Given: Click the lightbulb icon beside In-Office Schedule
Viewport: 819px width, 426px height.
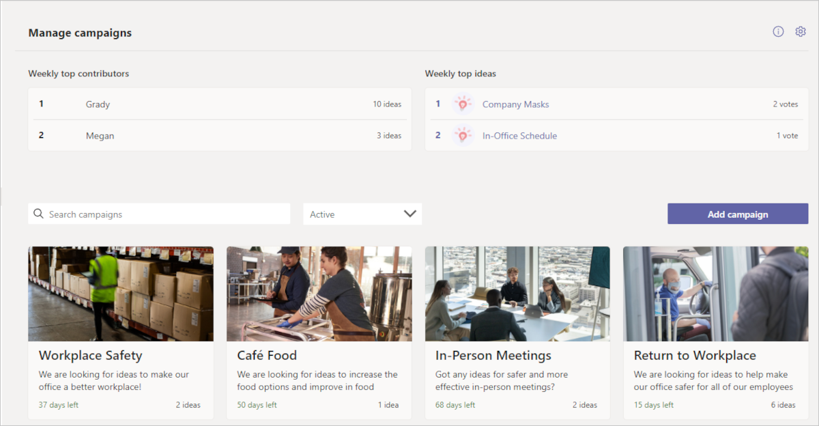Looking at the screenshot, I should 464,135.
